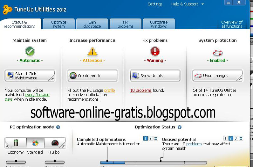Select the Turbo speedometer mode
The image size is (253, 167).
tap(55, 142)
